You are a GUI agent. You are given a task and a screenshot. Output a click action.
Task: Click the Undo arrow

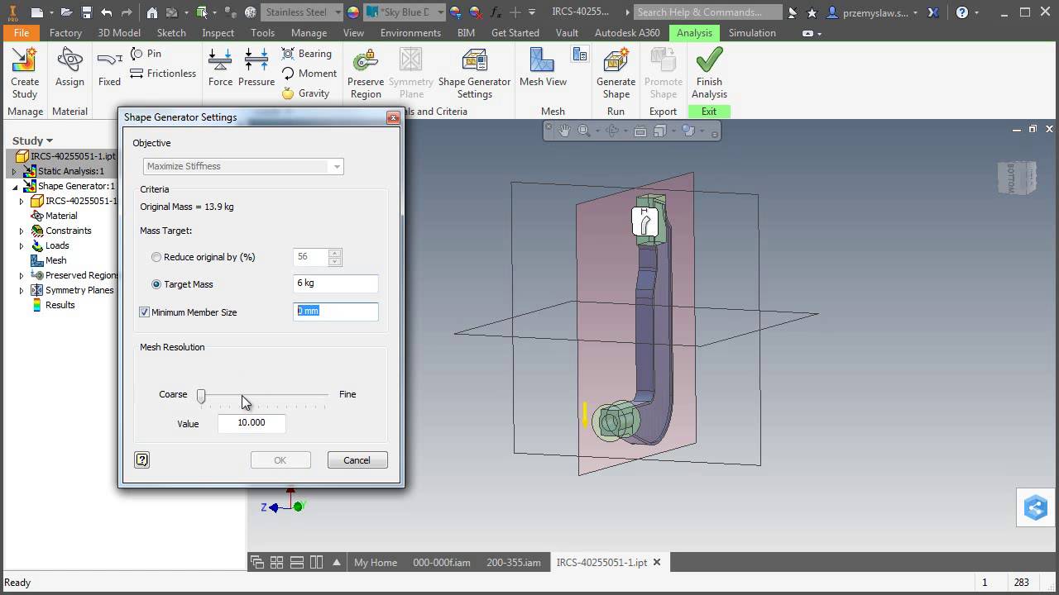click(x=106, y=12)
